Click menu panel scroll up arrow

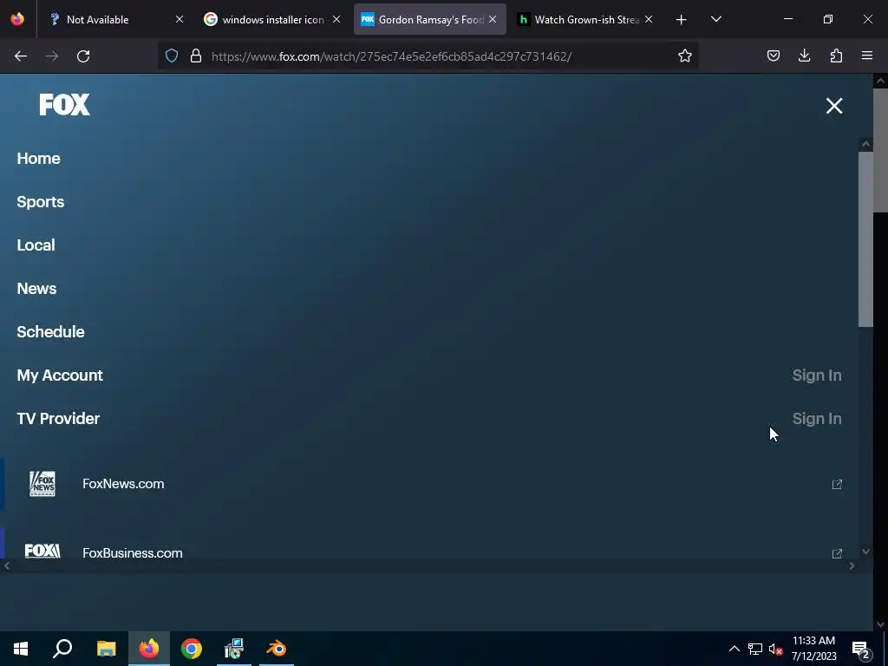point(865,144)
